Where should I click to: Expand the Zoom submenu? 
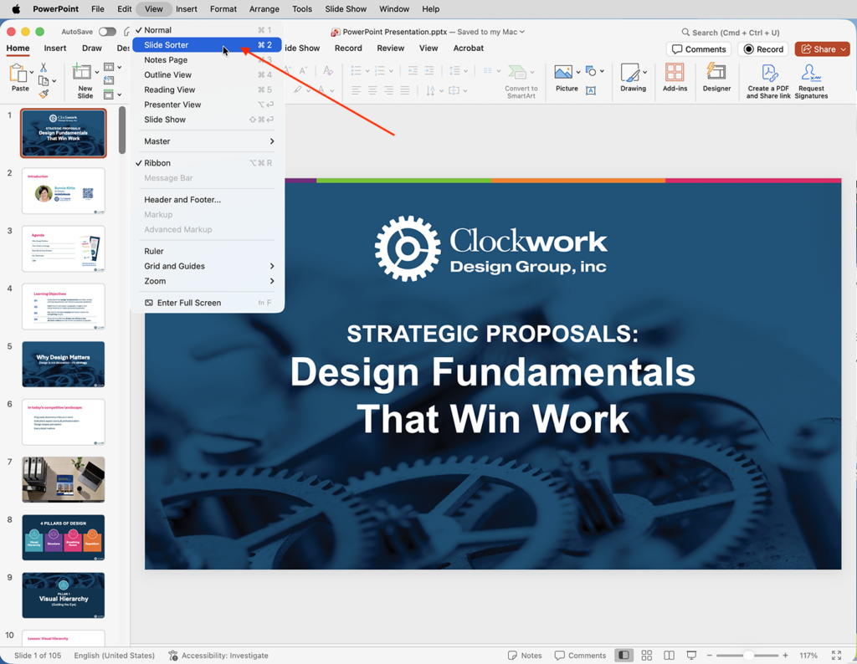pos(208,281)
